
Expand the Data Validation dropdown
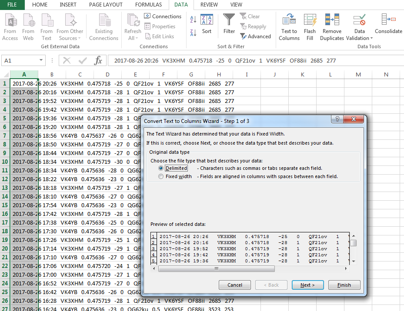pyautogui.click(x=371, y=38)
